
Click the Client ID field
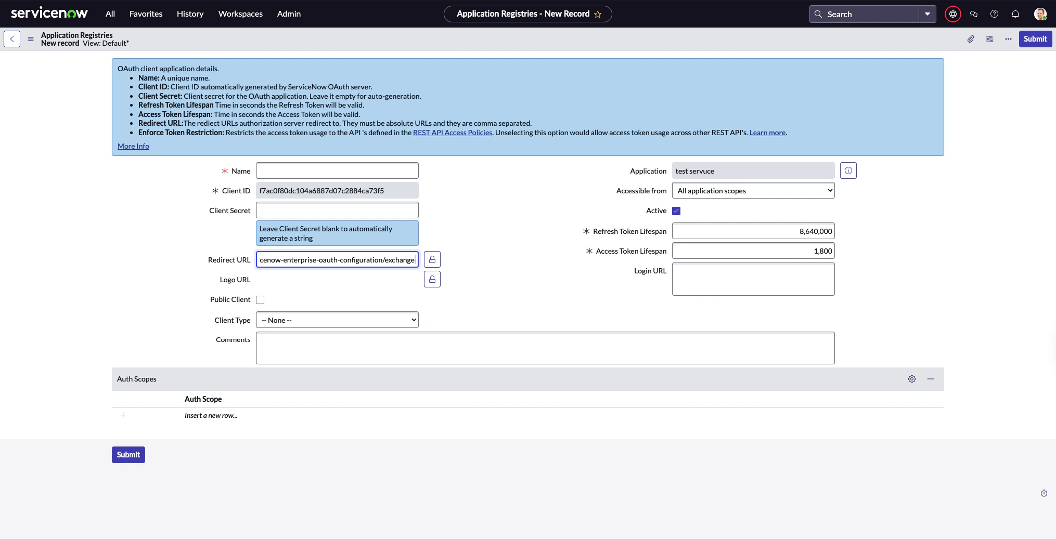[337, 190]
